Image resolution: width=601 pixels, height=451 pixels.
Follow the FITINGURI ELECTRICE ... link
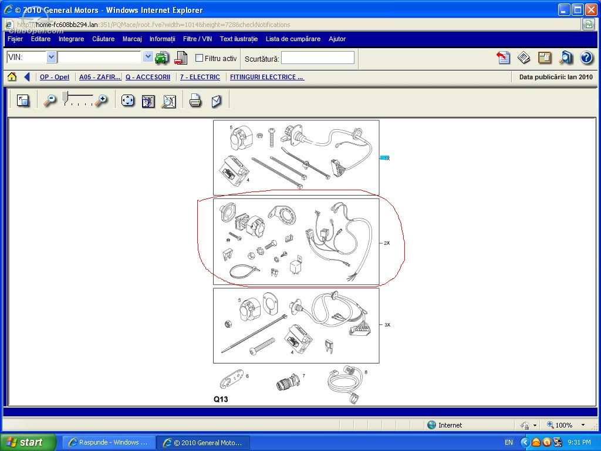tap(267, 77)
